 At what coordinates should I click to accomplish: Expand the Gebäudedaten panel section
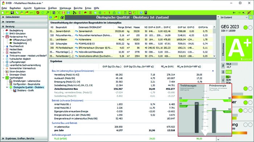point(24,17)
